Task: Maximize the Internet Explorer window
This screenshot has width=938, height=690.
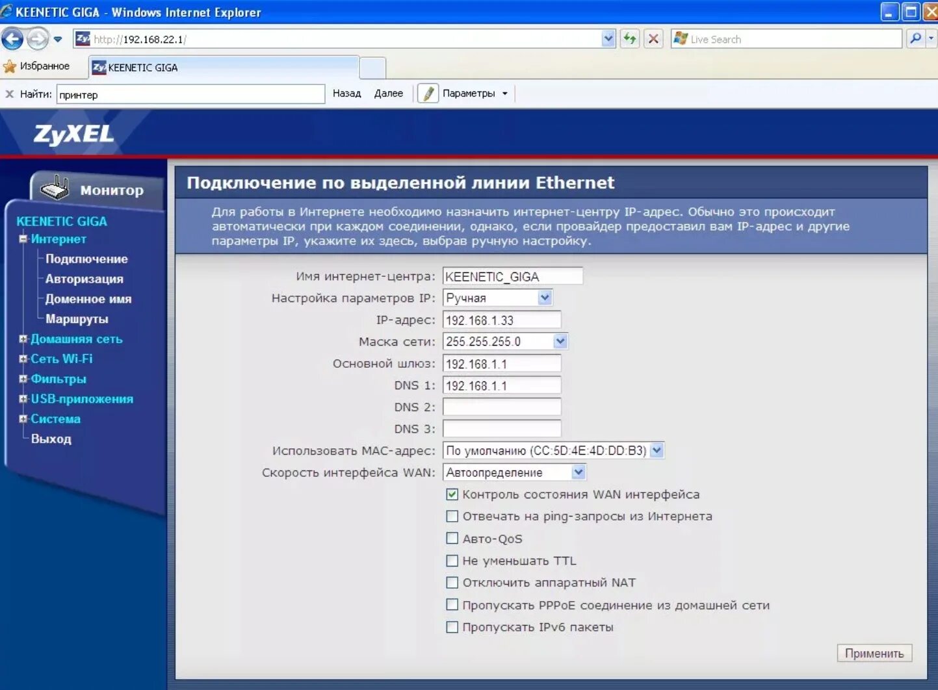Action: [x=911, y=12]
